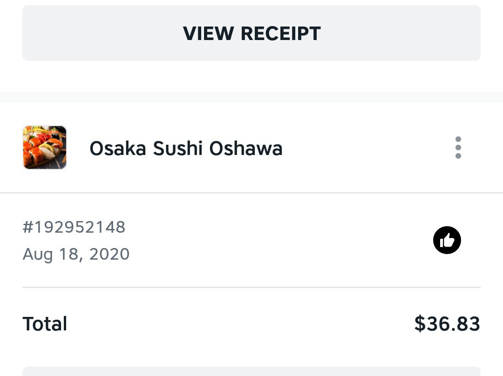
Task: Click the black circular thumbs-up badge
Action: coord(447,240)
